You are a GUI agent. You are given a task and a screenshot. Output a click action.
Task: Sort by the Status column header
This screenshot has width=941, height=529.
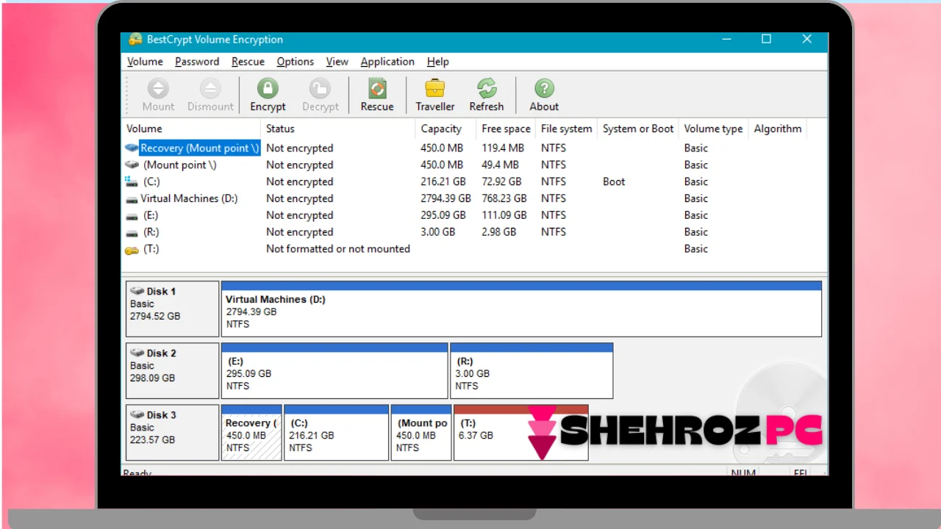tap(339, 129)
